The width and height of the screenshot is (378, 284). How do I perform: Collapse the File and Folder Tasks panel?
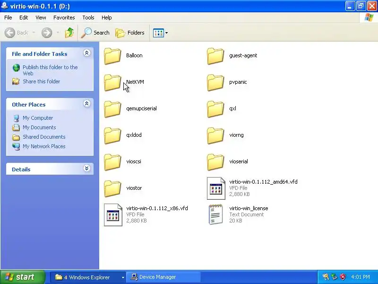87,53
